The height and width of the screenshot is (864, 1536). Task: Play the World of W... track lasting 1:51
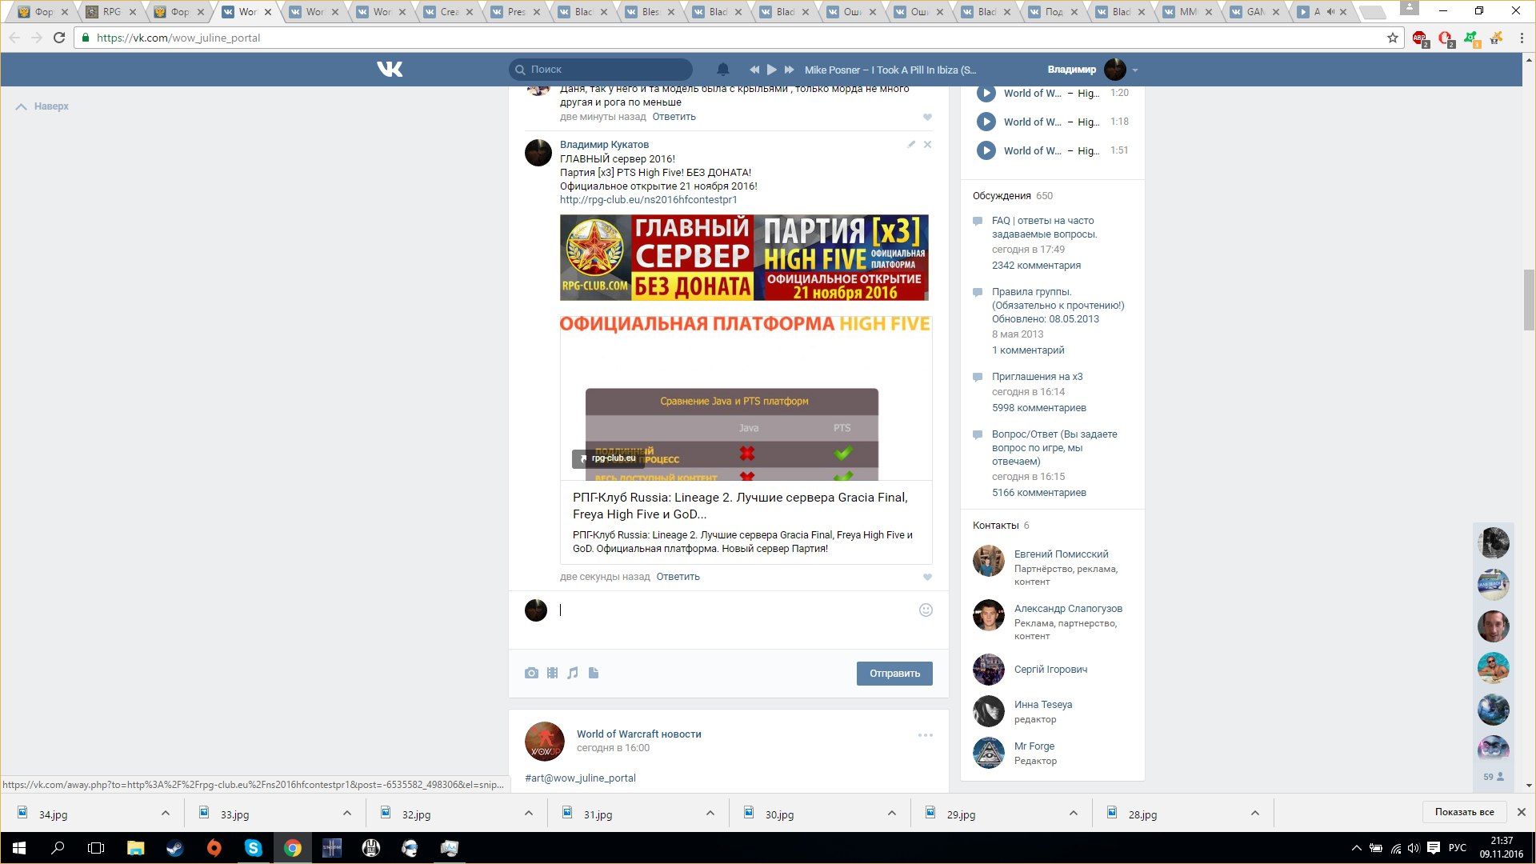coord(986,150)
